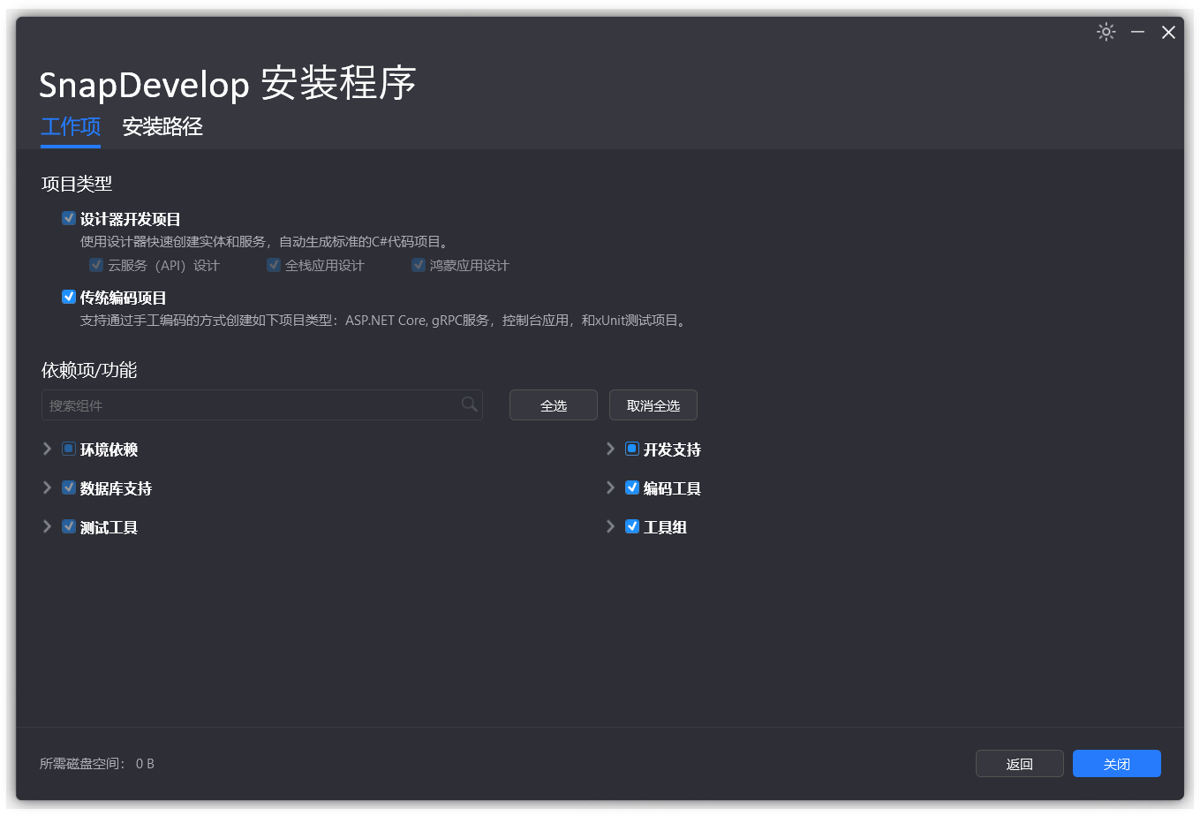Toggle the 开发支持 checkbox
Image resolution: width=1200 pixels, height=816 pixels.
(x=632, y=449)
